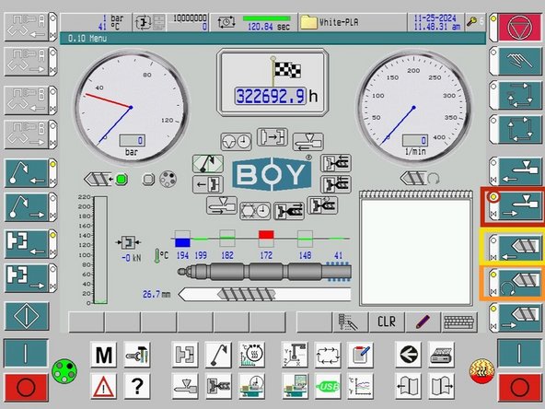Retract screw, arrow right button
This screenshot has width=545, height=409.
coord(516,317)
